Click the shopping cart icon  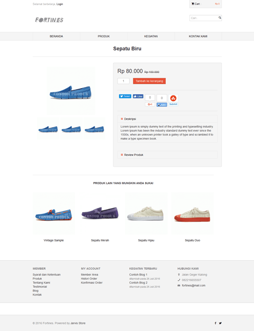[x=193, y=4]
